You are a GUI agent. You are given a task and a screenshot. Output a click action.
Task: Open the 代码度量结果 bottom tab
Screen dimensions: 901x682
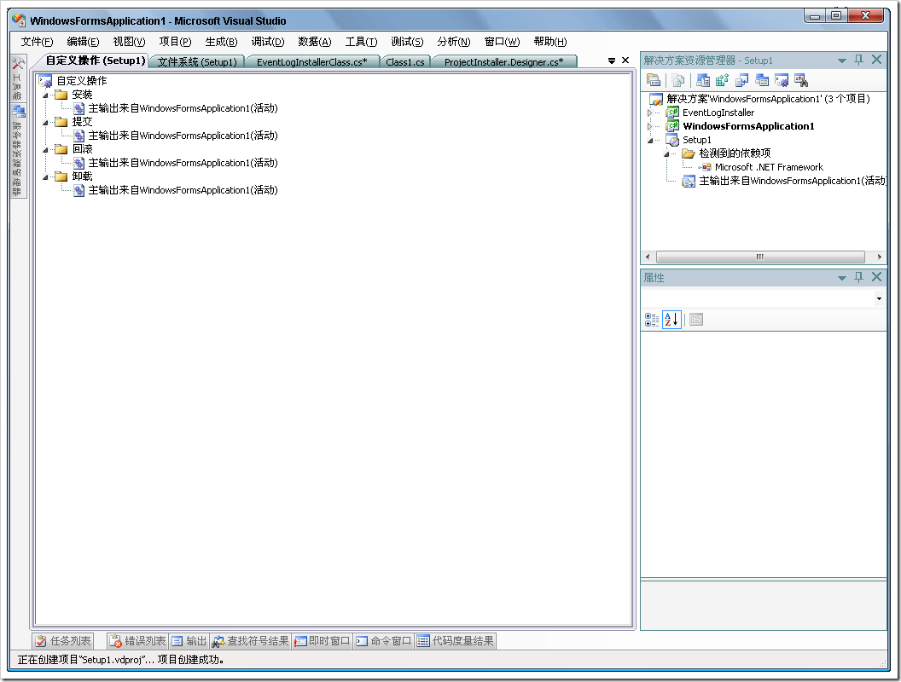(456, 641)
